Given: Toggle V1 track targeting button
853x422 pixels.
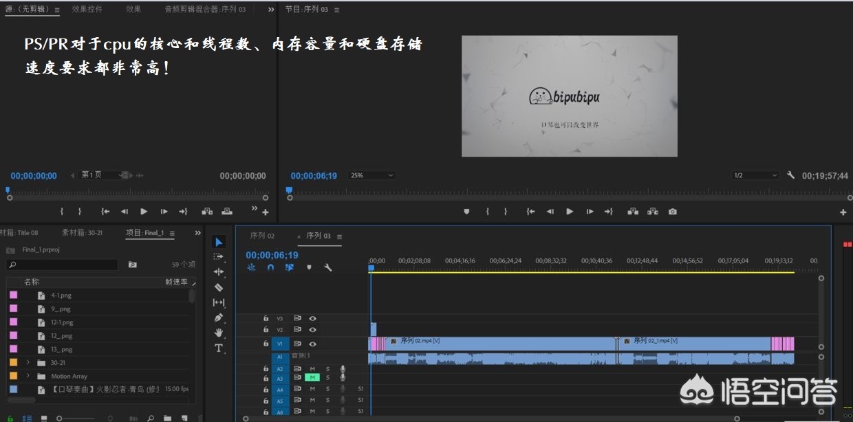Looking at the screenshot, I should (x=280, y=344).
